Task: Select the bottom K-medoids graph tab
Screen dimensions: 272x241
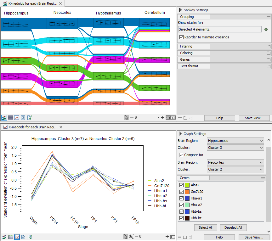Action: click(32, 127)
